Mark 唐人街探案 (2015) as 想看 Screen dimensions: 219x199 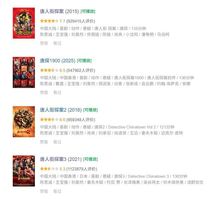tap(44, 43)
